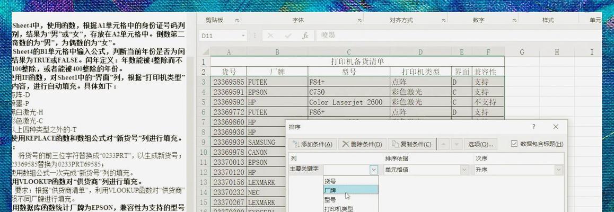Screen dimensions: 614x212
Task: Open the Insert Function fx button
Action: pos(305,36)
